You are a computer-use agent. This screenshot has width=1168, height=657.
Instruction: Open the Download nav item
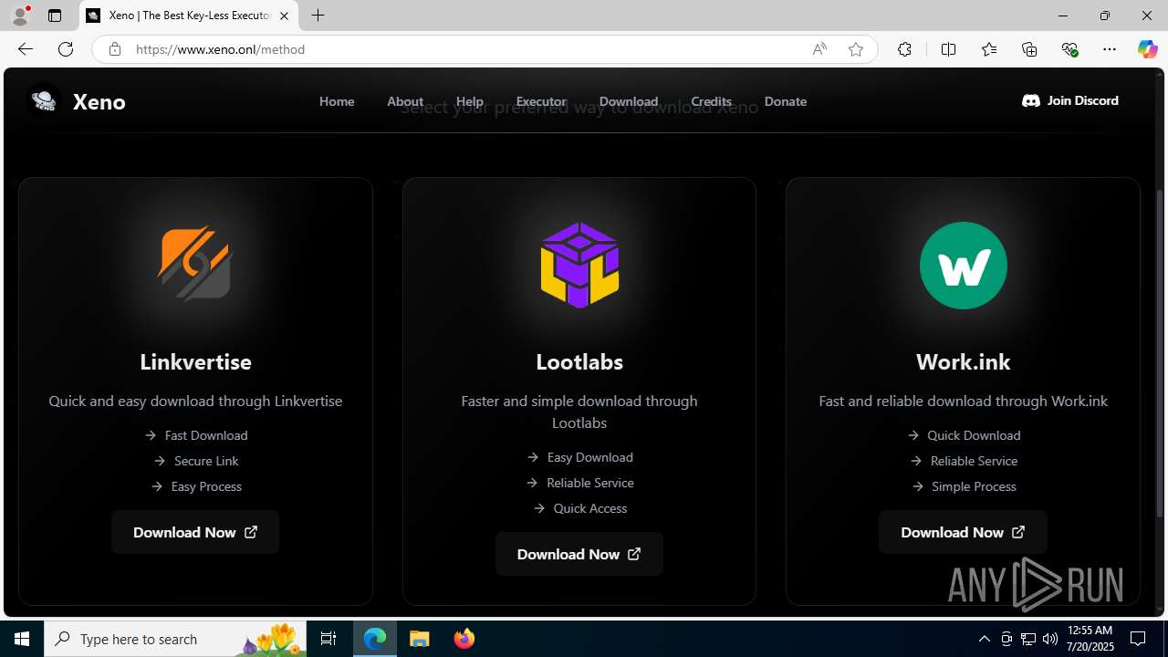tap(629, 101)
